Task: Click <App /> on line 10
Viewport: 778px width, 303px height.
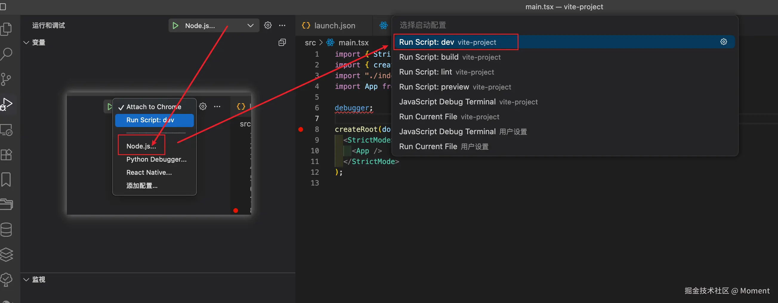Action: pos(367,151)
